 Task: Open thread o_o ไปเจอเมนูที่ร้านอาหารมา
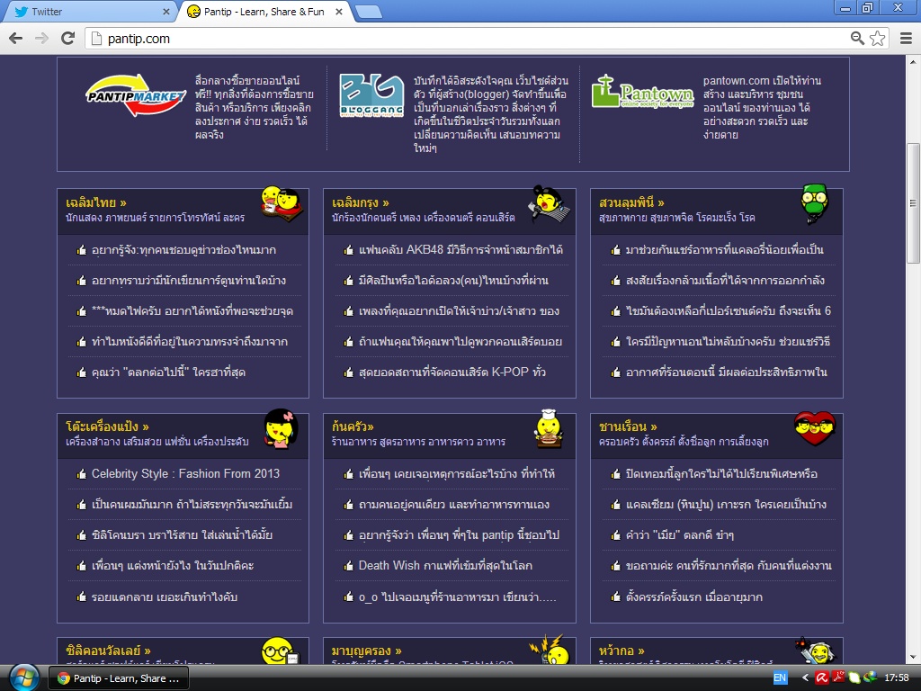coord(458,597)
